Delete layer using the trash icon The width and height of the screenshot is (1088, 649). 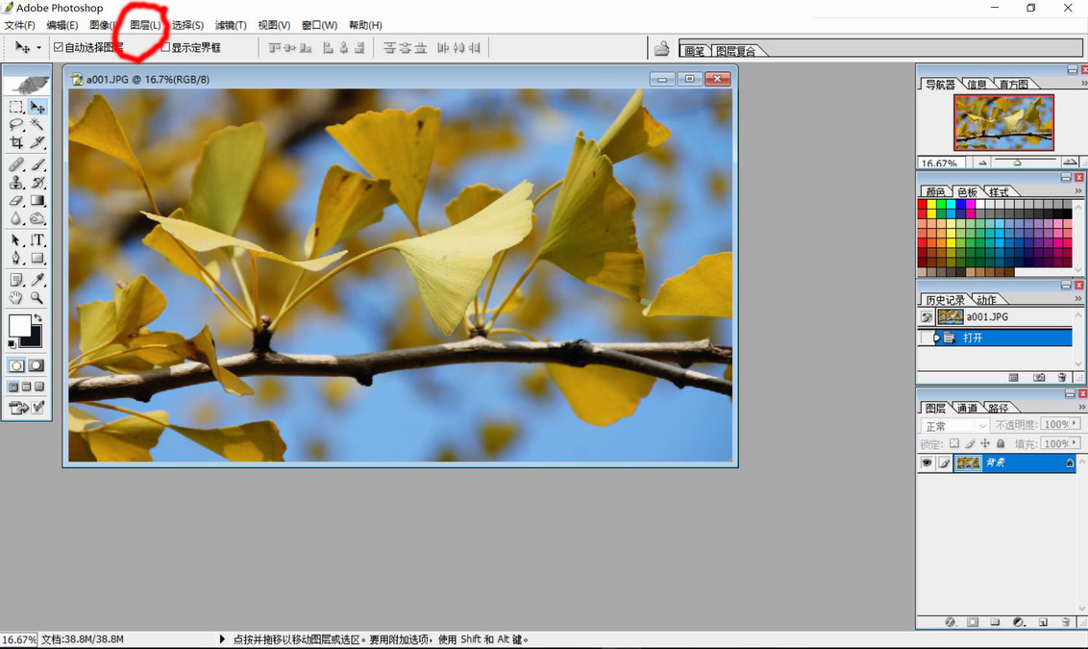pos(1065,622)
